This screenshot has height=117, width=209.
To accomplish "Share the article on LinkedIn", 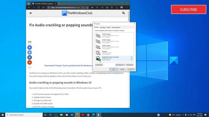I will 30,58.
